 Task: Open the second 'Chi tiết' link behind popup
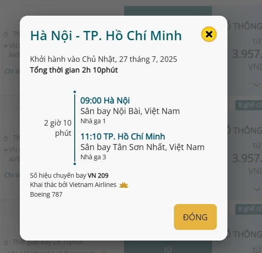pos(12,175)
